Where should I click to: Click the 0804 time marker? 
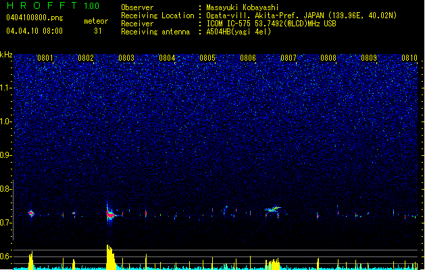click(x=167, y=58)
